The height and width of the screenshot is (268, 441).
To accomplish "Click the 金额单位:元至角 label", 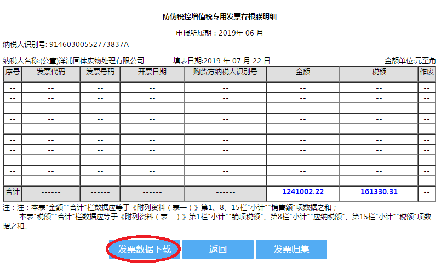I will point(410,61).
